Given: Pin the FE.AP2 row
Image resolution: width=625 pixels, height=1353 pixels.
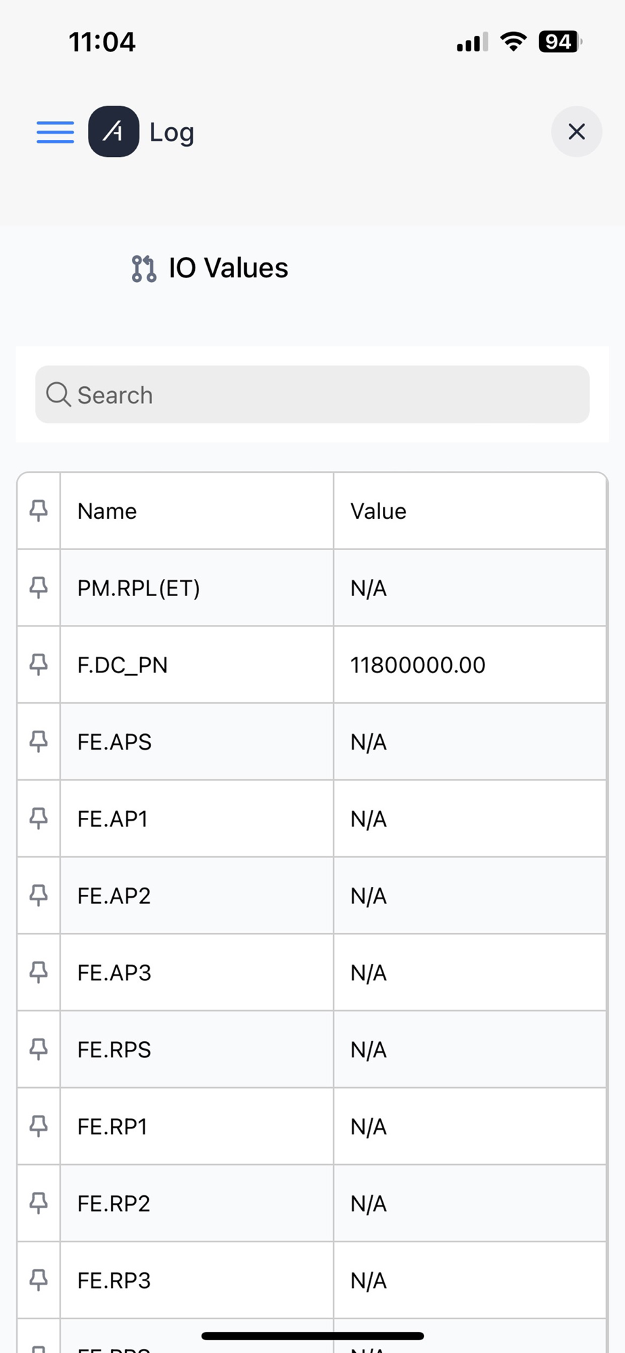Looking at the screenshot, I should point(39,896).
